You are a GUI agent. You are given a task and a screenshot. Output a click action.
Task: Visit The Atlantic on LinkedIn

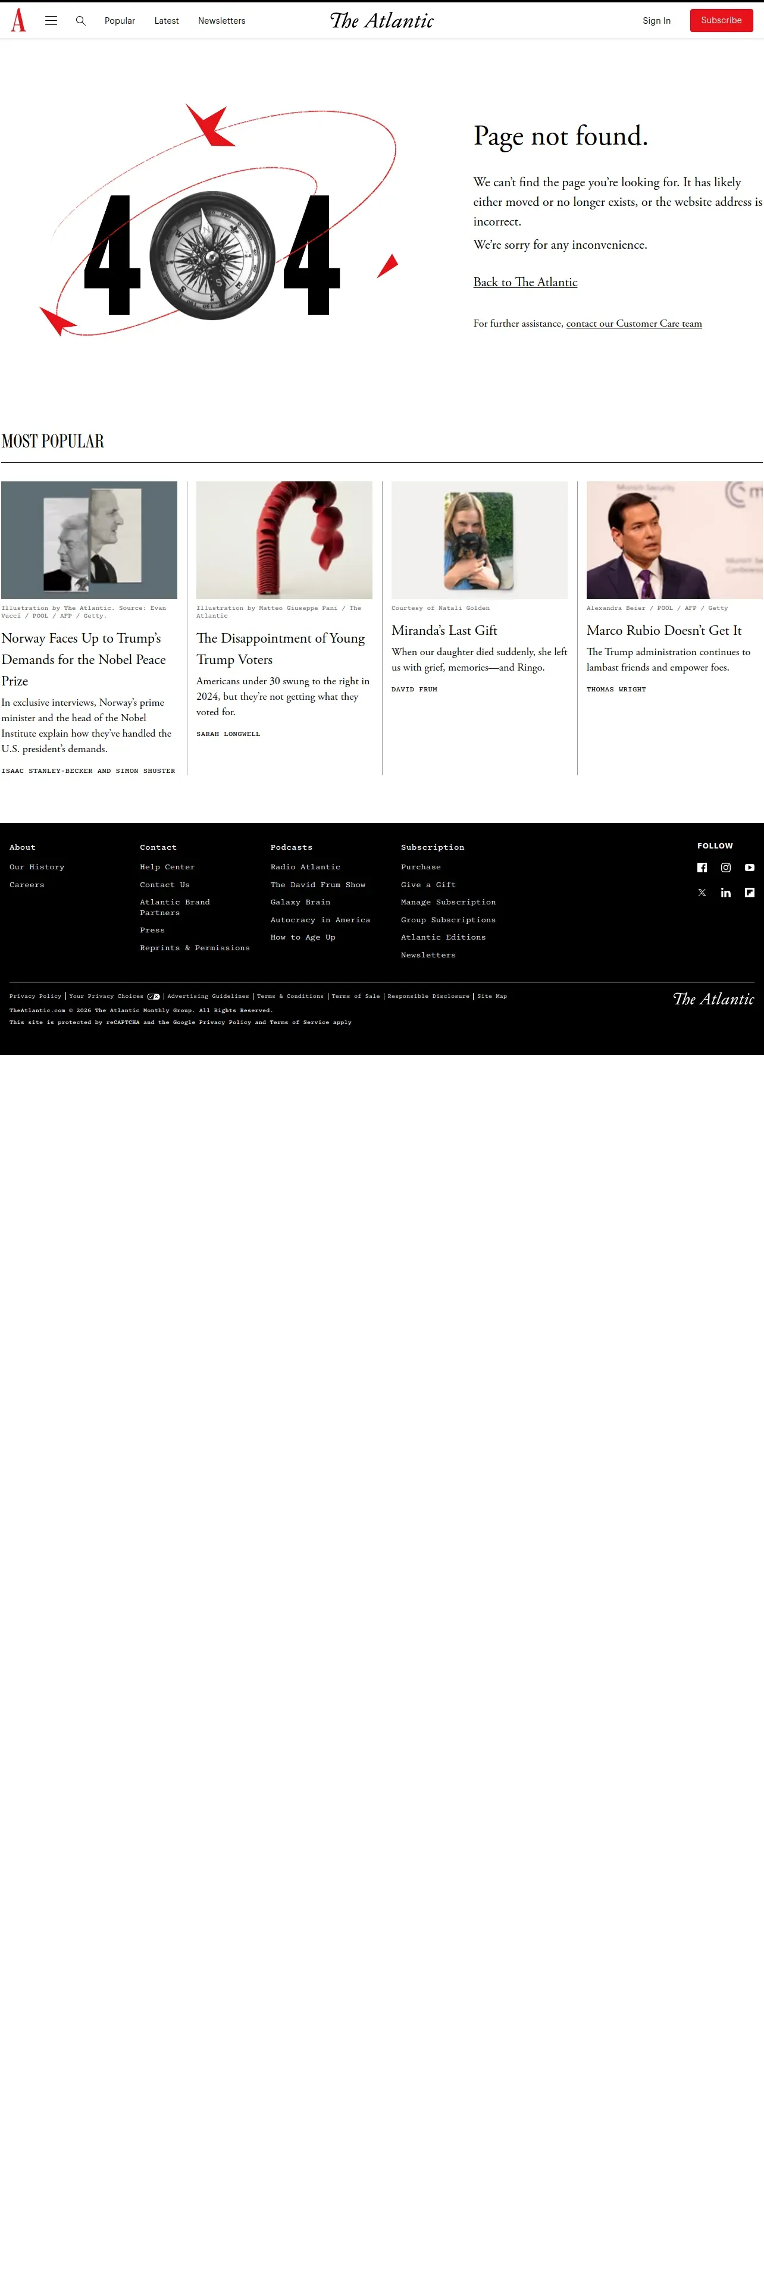(726, 893)
